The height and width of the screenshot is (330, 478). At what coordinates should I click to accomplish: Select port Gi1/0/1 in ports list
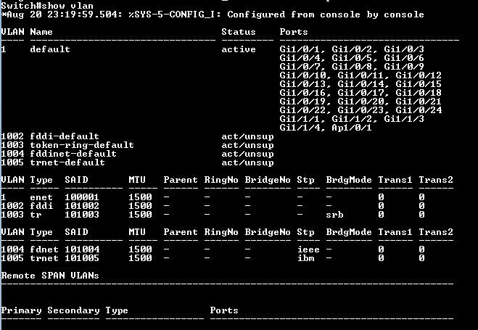pos(300,49)
